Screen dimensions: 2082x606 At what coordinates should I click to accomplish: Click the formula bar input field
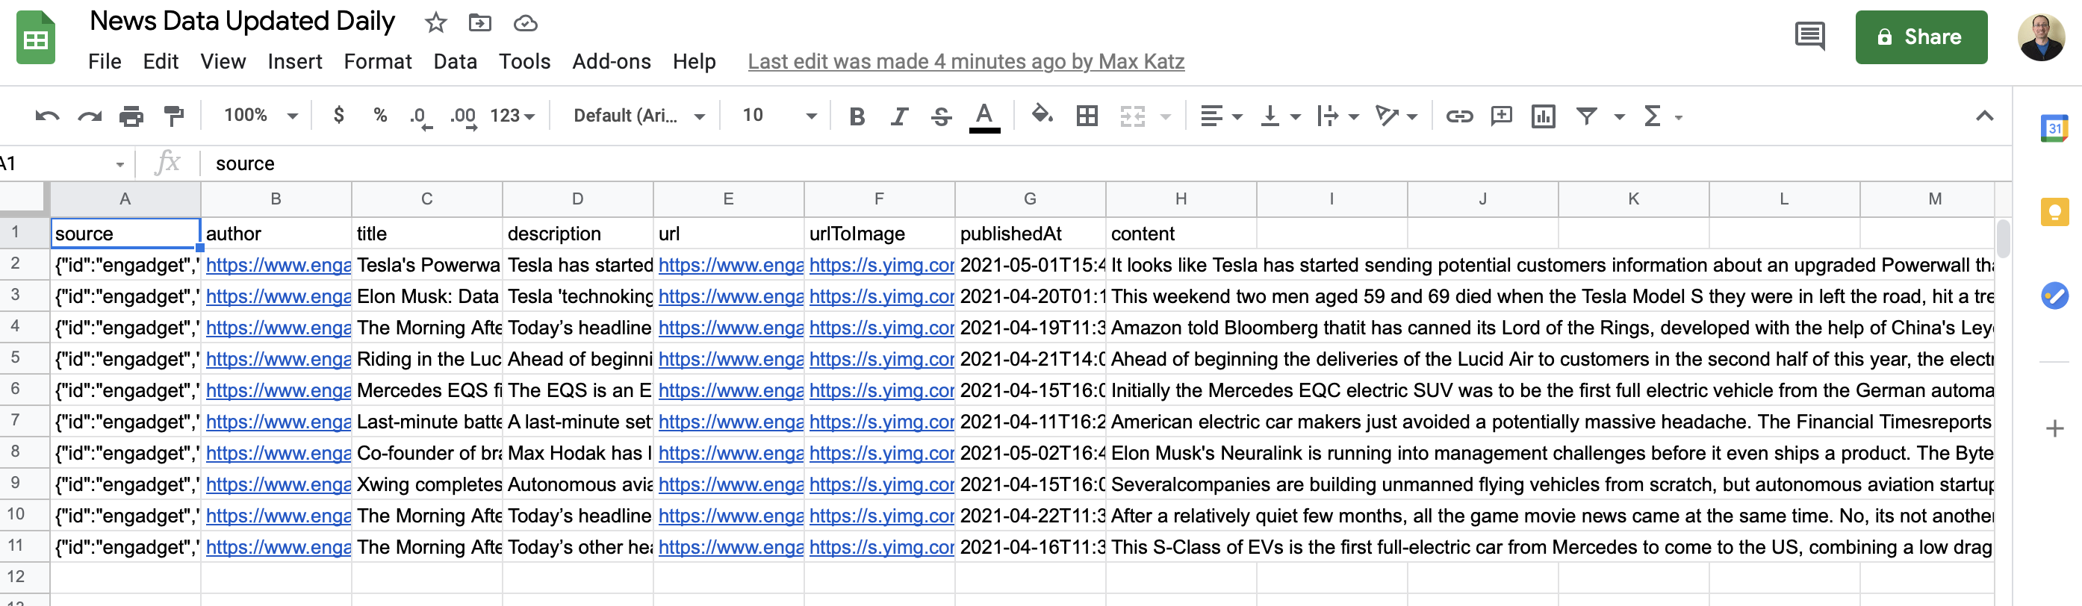pyautogui.click(x=1051, y=163)
